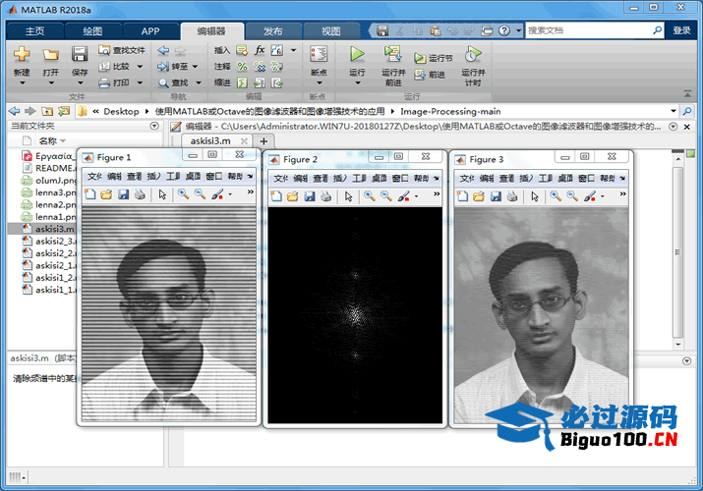703x491 pixels.
Task: Select askisi2_1 file in list
Action: point(48,265)
